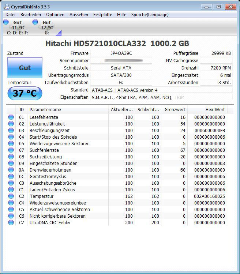The image size is (240, 274).
Task: Click the Arbeitsstunden value 3 Std.
Action: [216, 83]
